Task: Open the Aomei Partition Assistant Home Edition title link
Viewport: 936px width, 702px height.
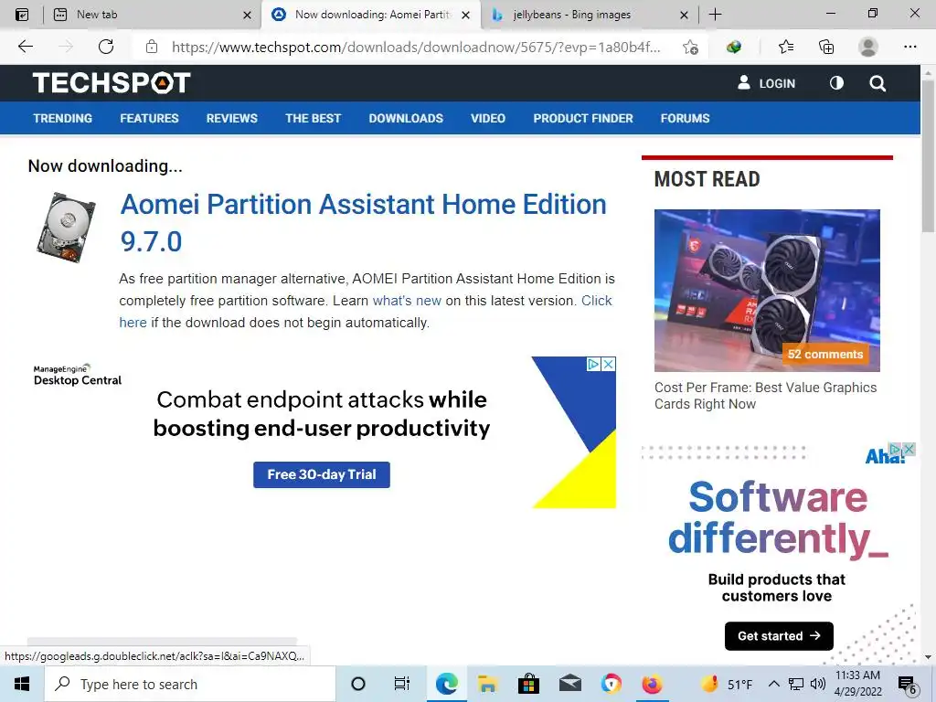Action: 363,223
